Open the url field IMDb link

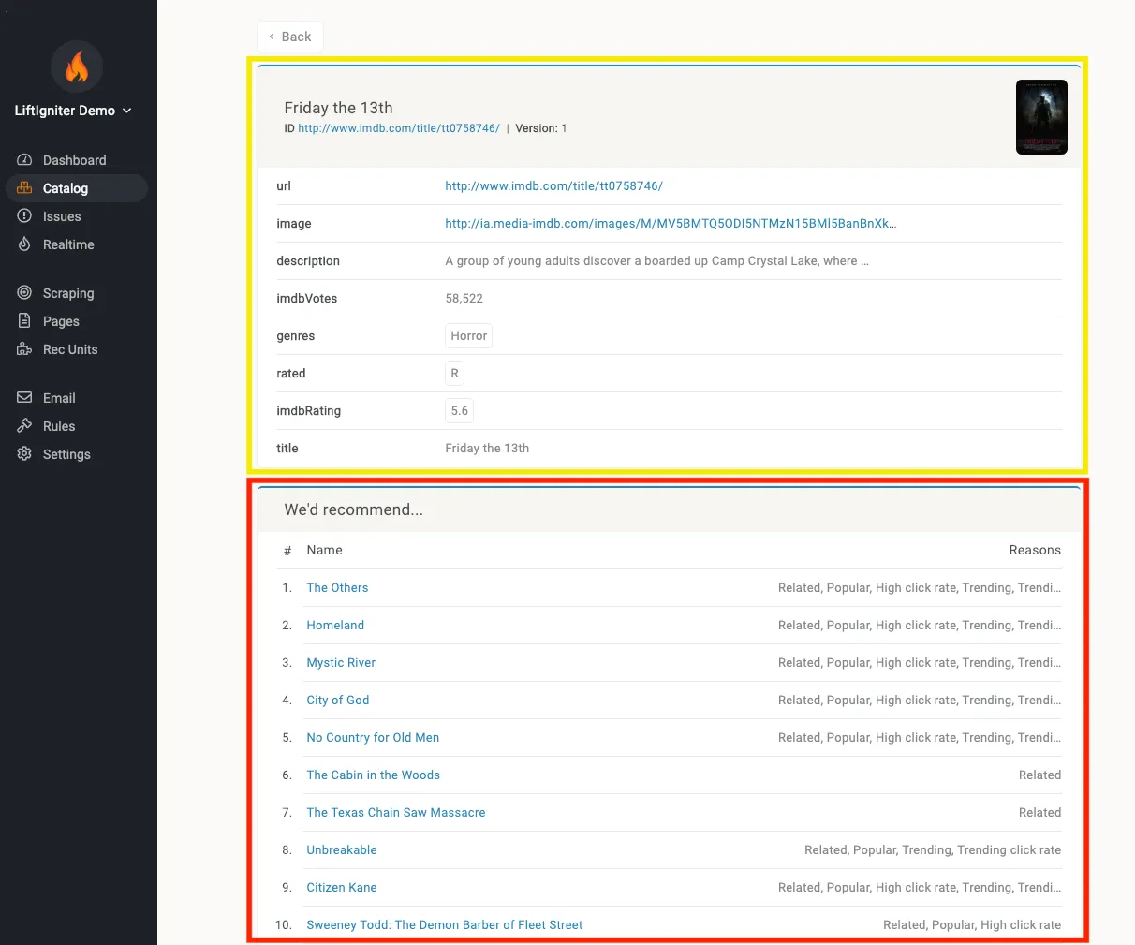pos(553,186)
